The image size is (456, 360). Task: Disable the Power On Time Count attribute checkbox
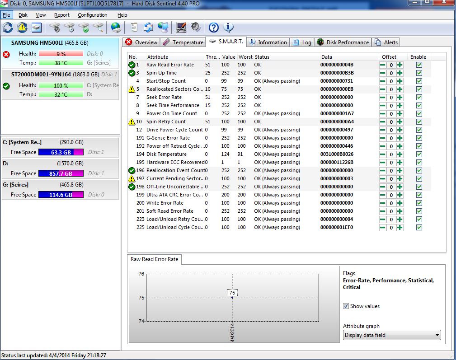pyautogui.click(x=419, y=114)
